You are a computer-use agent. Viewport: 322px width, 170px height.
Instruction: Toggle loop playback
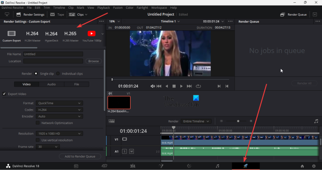pyautogui.click(x=198, y=86)
